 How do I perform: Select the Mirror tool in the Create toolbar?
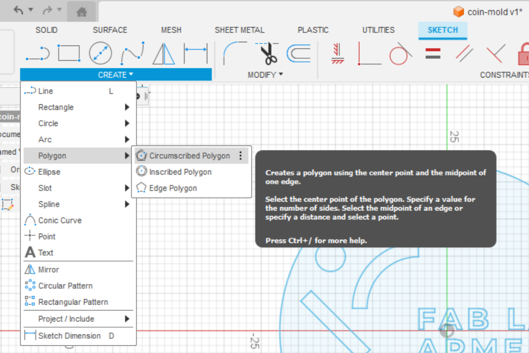coord(163,53)
